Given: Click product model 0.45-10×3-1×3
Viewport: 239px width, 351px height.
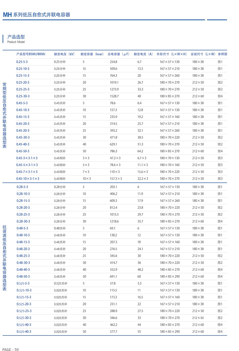Looking at the screenshot, I should [x=28, y=179].
